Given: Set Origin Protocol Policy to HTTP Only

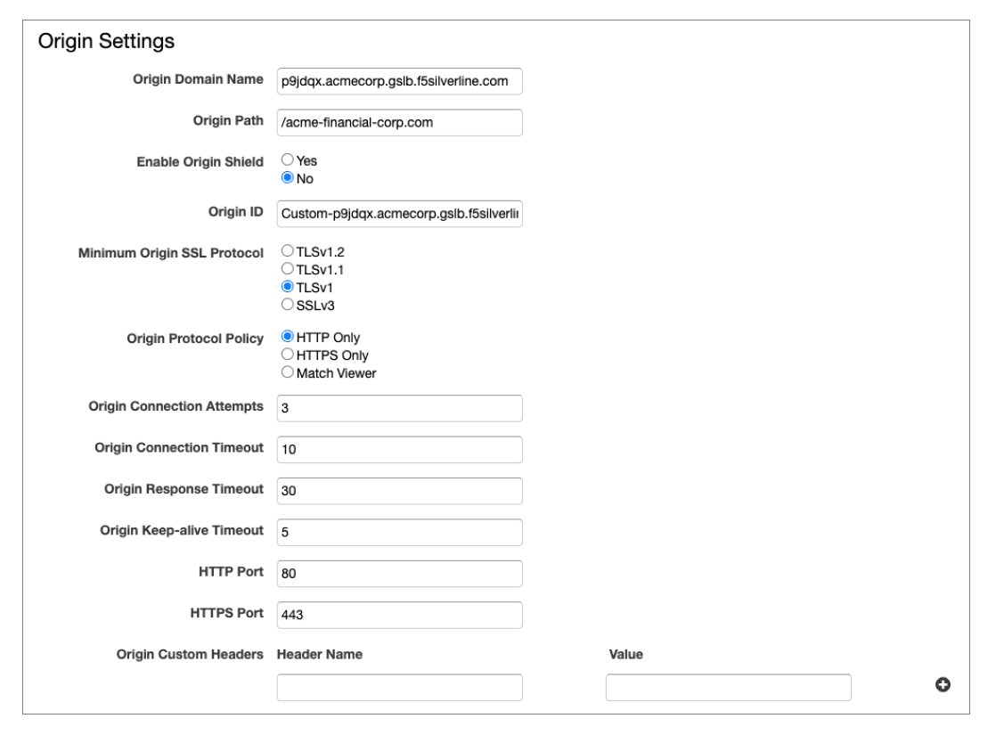Looking at the screenshot, I should point(288,338).
